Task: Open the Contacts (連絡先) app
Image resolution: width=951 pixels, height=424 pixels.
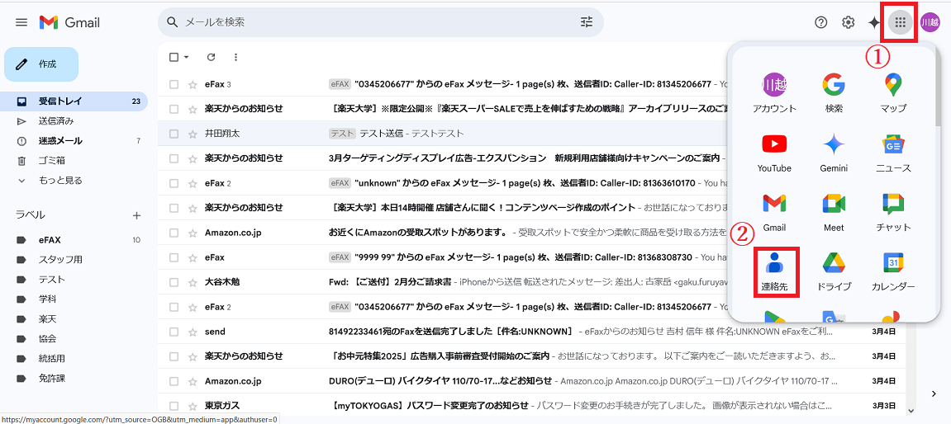Action: coord(774,271)
